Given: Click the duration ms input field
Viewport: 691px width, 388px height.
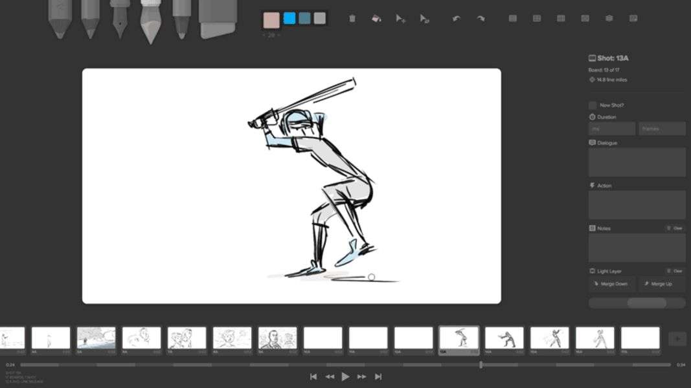Looking at the screenshot, I should [x=612, y=129].
